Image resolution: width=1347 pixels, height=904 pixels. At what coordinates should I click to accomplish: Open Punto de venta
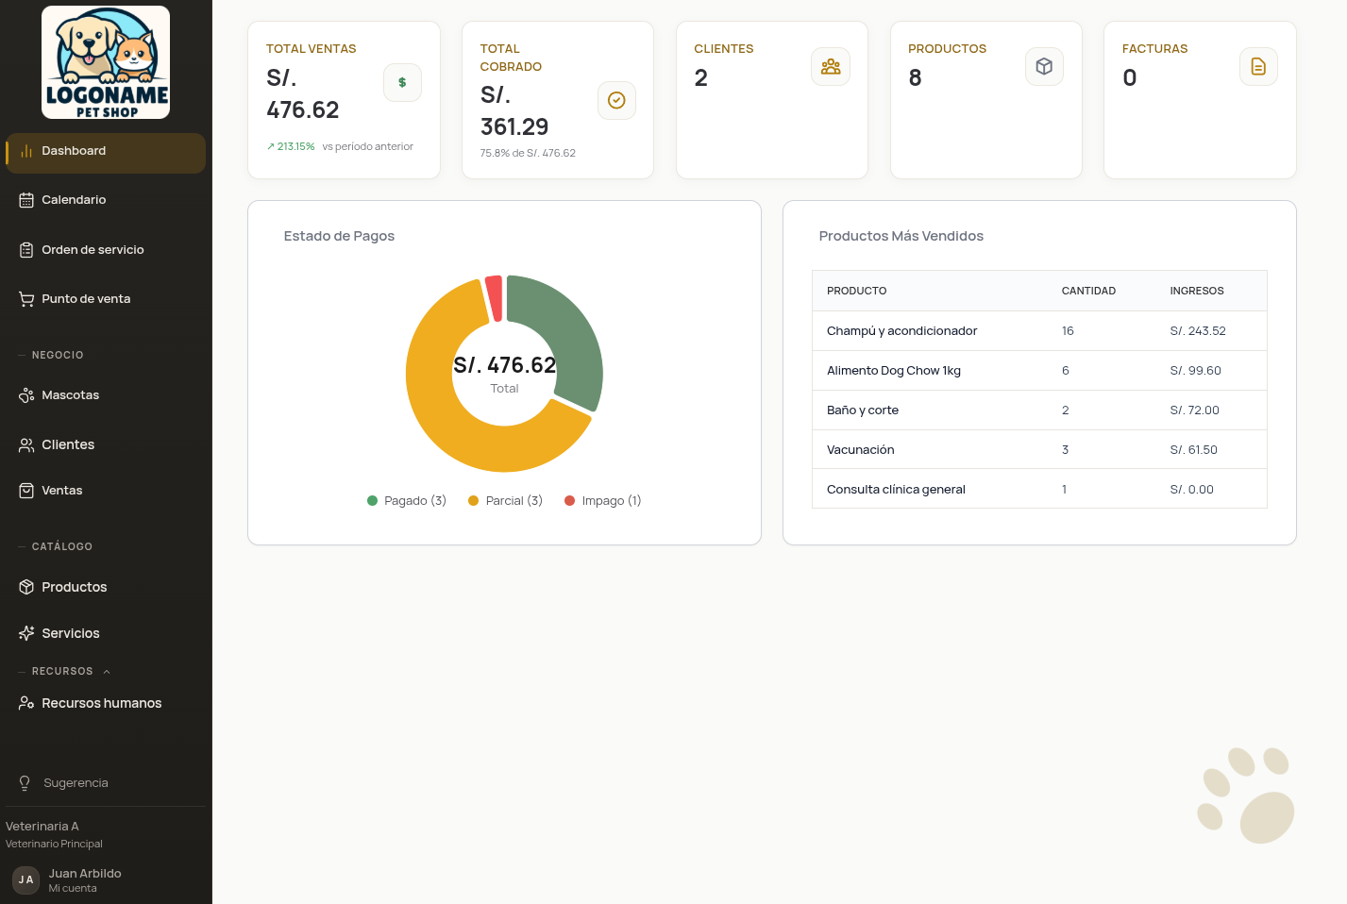[106, 299]
